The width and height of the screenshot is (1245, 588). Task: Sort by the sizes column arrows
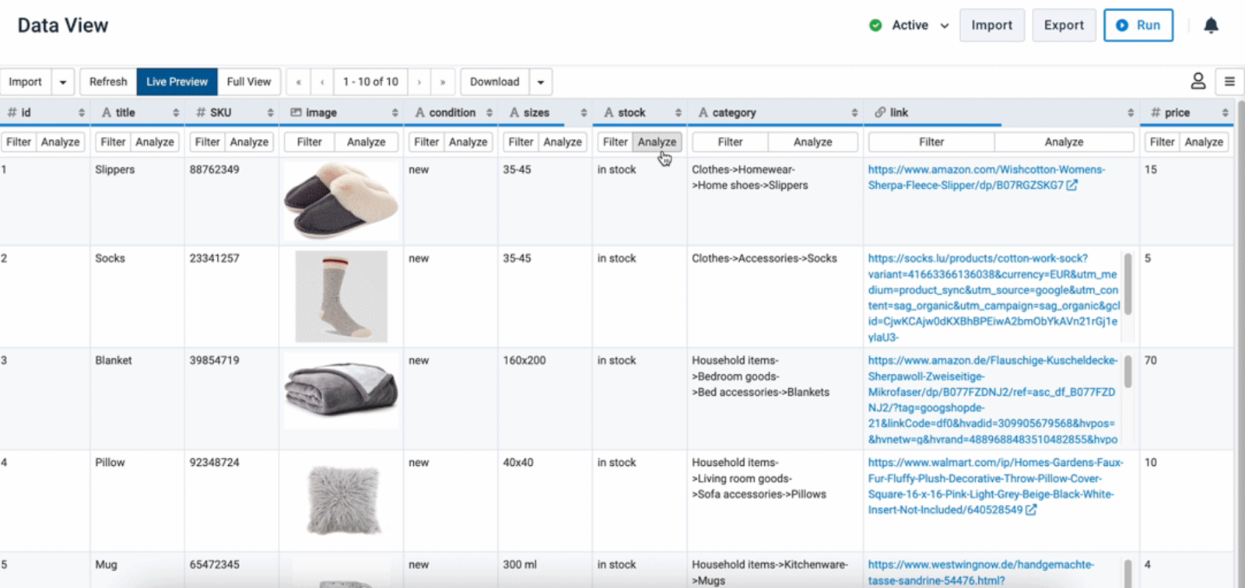(x=584, y=113)
